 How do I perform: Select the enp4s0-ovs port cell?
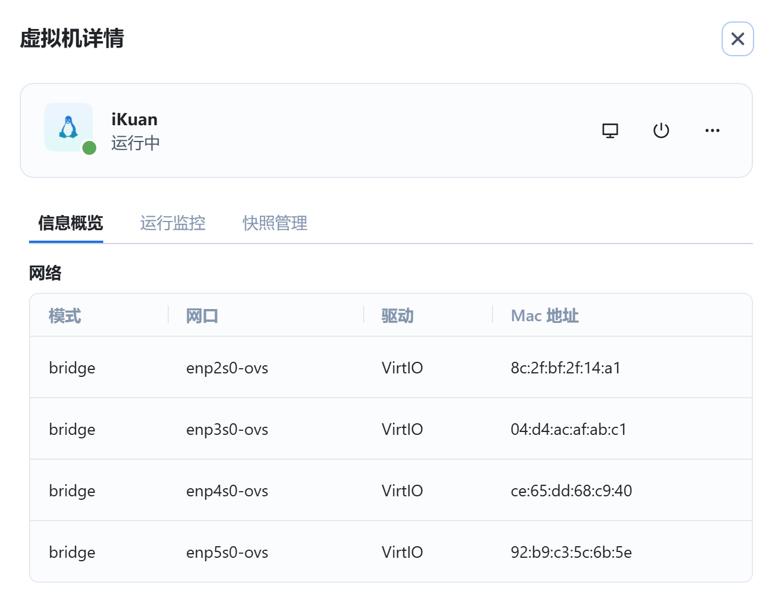click(x=227, y=491)
